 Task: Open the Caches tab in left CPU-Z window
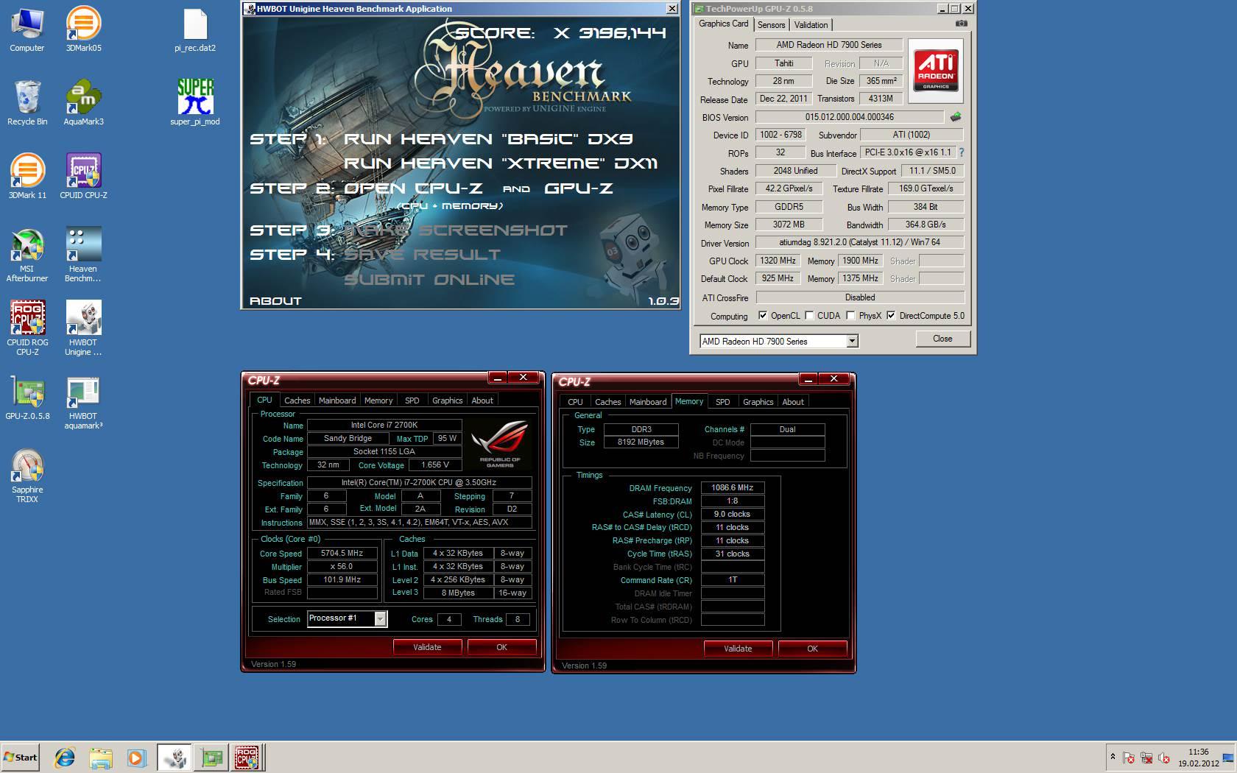297,400
